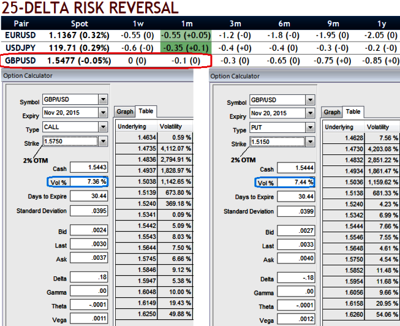Select left table cell 4,112.07 %

pyautogui.click(x=175, y=148)
